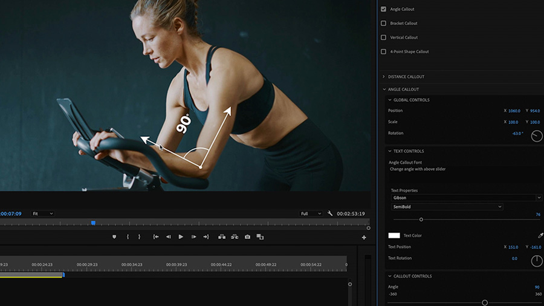The width and height of the screenshot is (544, 306).
Task: Open the SemiBold font style dropdown
Action: (x=447, y=207)
